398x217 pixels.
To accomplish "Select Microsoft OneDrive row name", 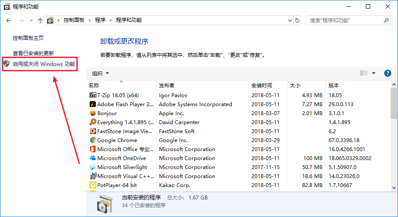I will tap(122, 158).
